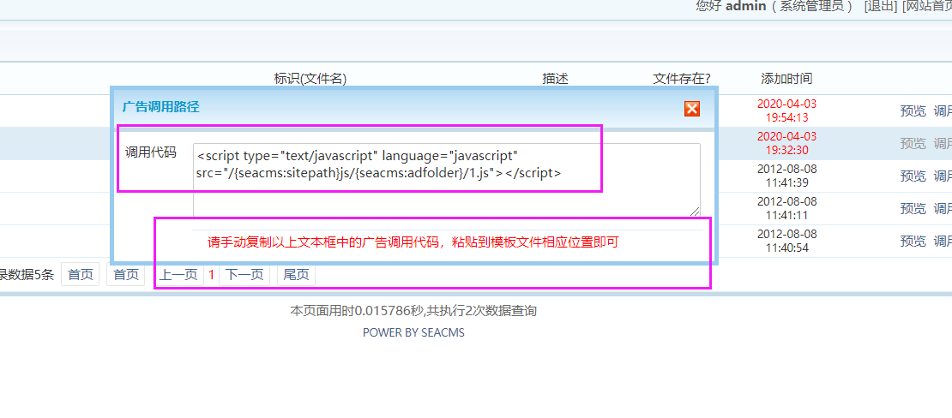Click the 标识(文件名) column header
952x418 pixels.
coord(310,78)
